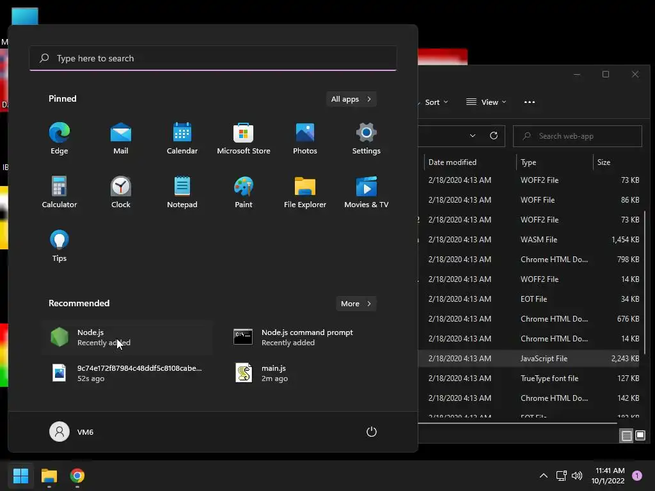The image size is (655, 491).
Task: Select Chrome HTML Document of 142 KB
Action: pyautogui.click(x=529, y=398)
